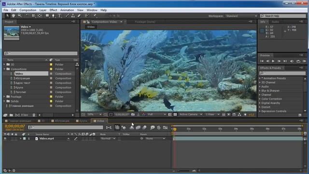Click the timeline search field
The width and height of the screenshot is (309, 174).
pos(66,128)
